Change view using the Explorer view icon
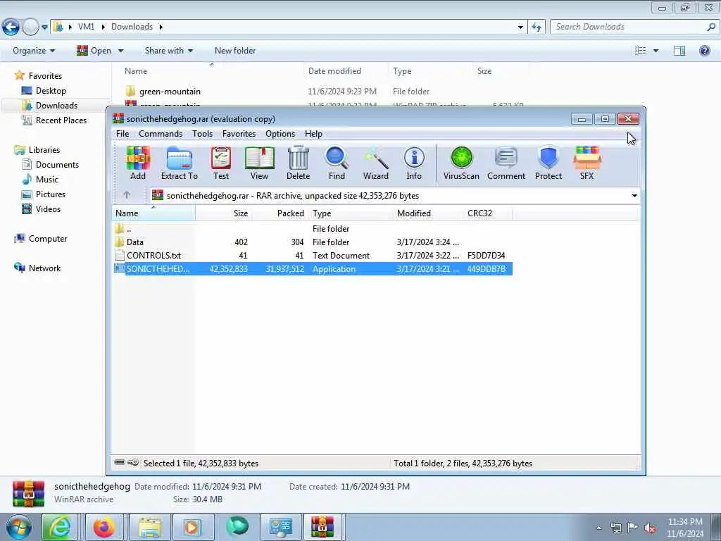 (641, 51)
